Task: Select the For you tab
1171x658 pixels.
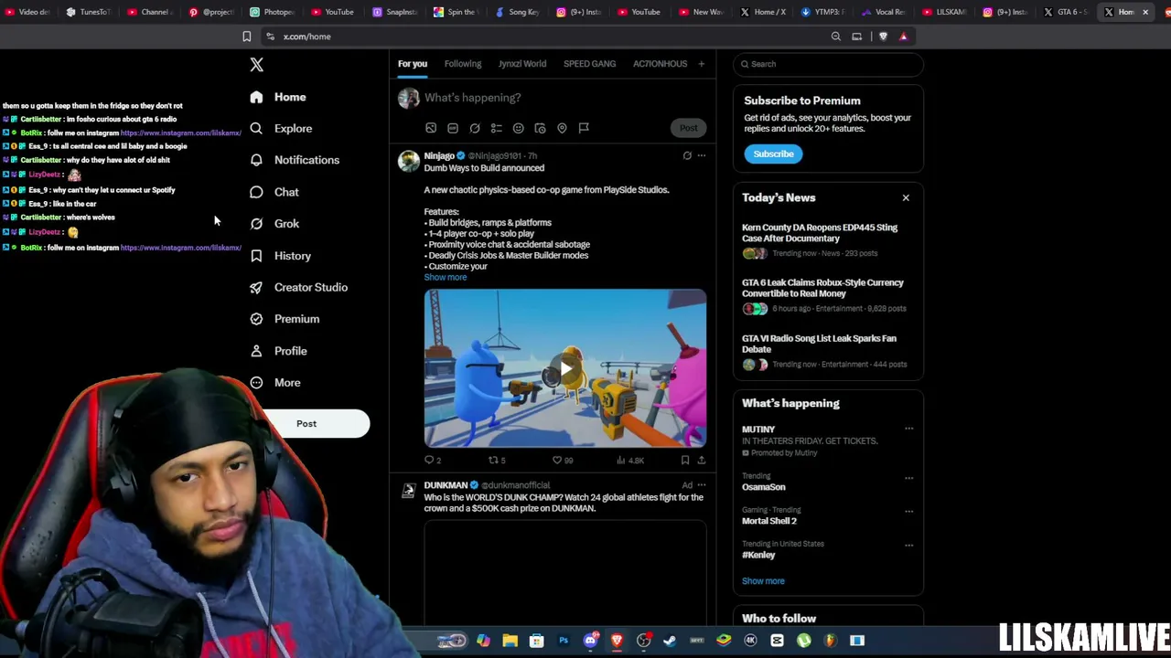Action: coord(413,64)
